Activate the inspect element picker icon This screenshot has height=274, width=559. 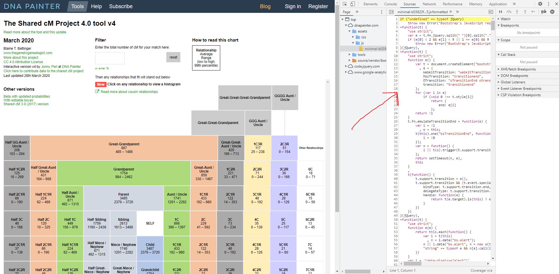pos(345,4)
